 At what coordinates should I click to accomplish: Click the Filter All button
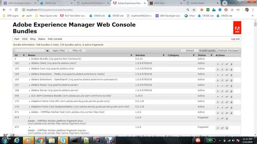click(77, 51)
